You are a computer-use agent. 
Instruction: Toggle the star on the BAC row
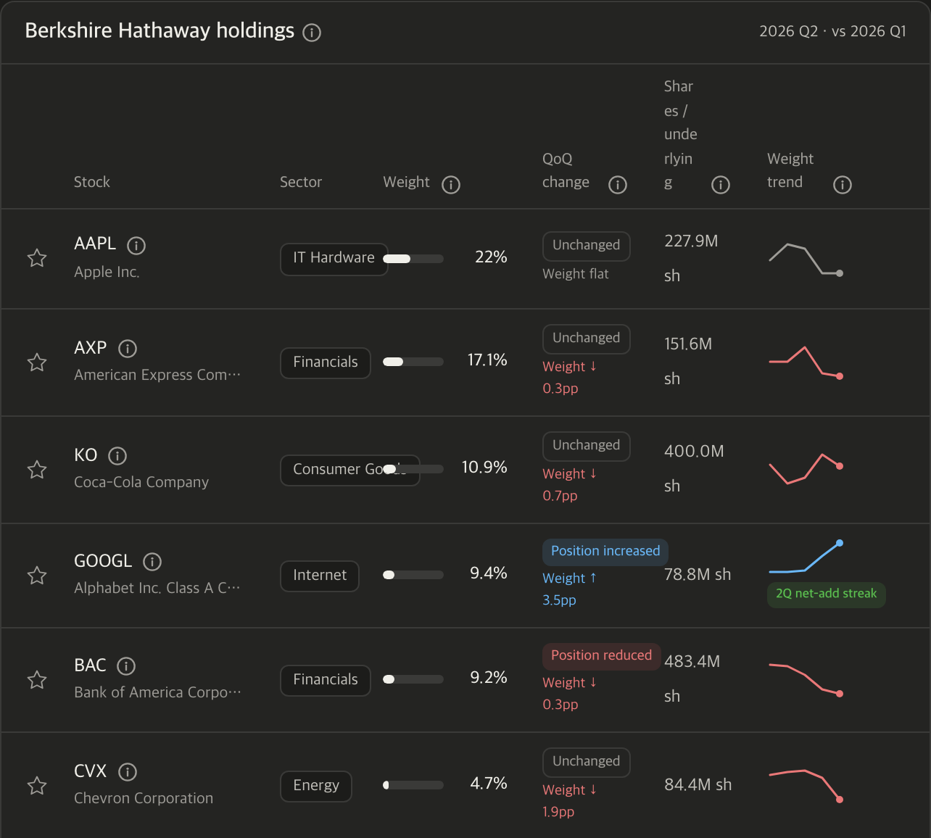point(37,680)
